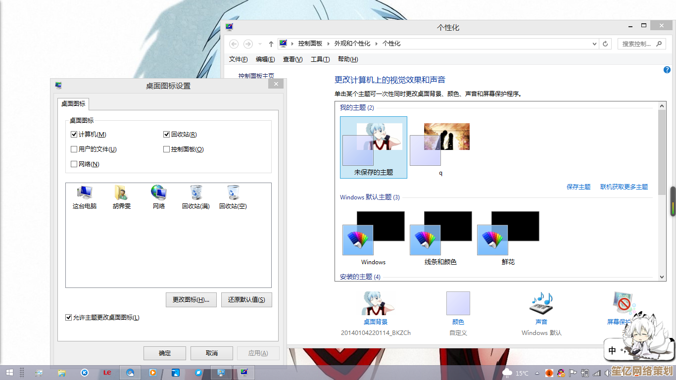Open recent locations dropdown arrow

260,44
